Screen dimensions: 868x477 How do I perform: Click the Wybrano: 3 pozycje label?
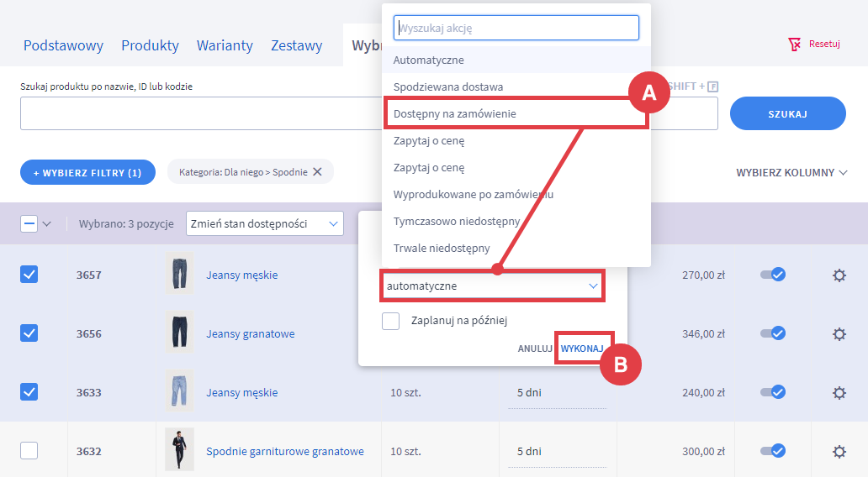(x=126, y=224)
